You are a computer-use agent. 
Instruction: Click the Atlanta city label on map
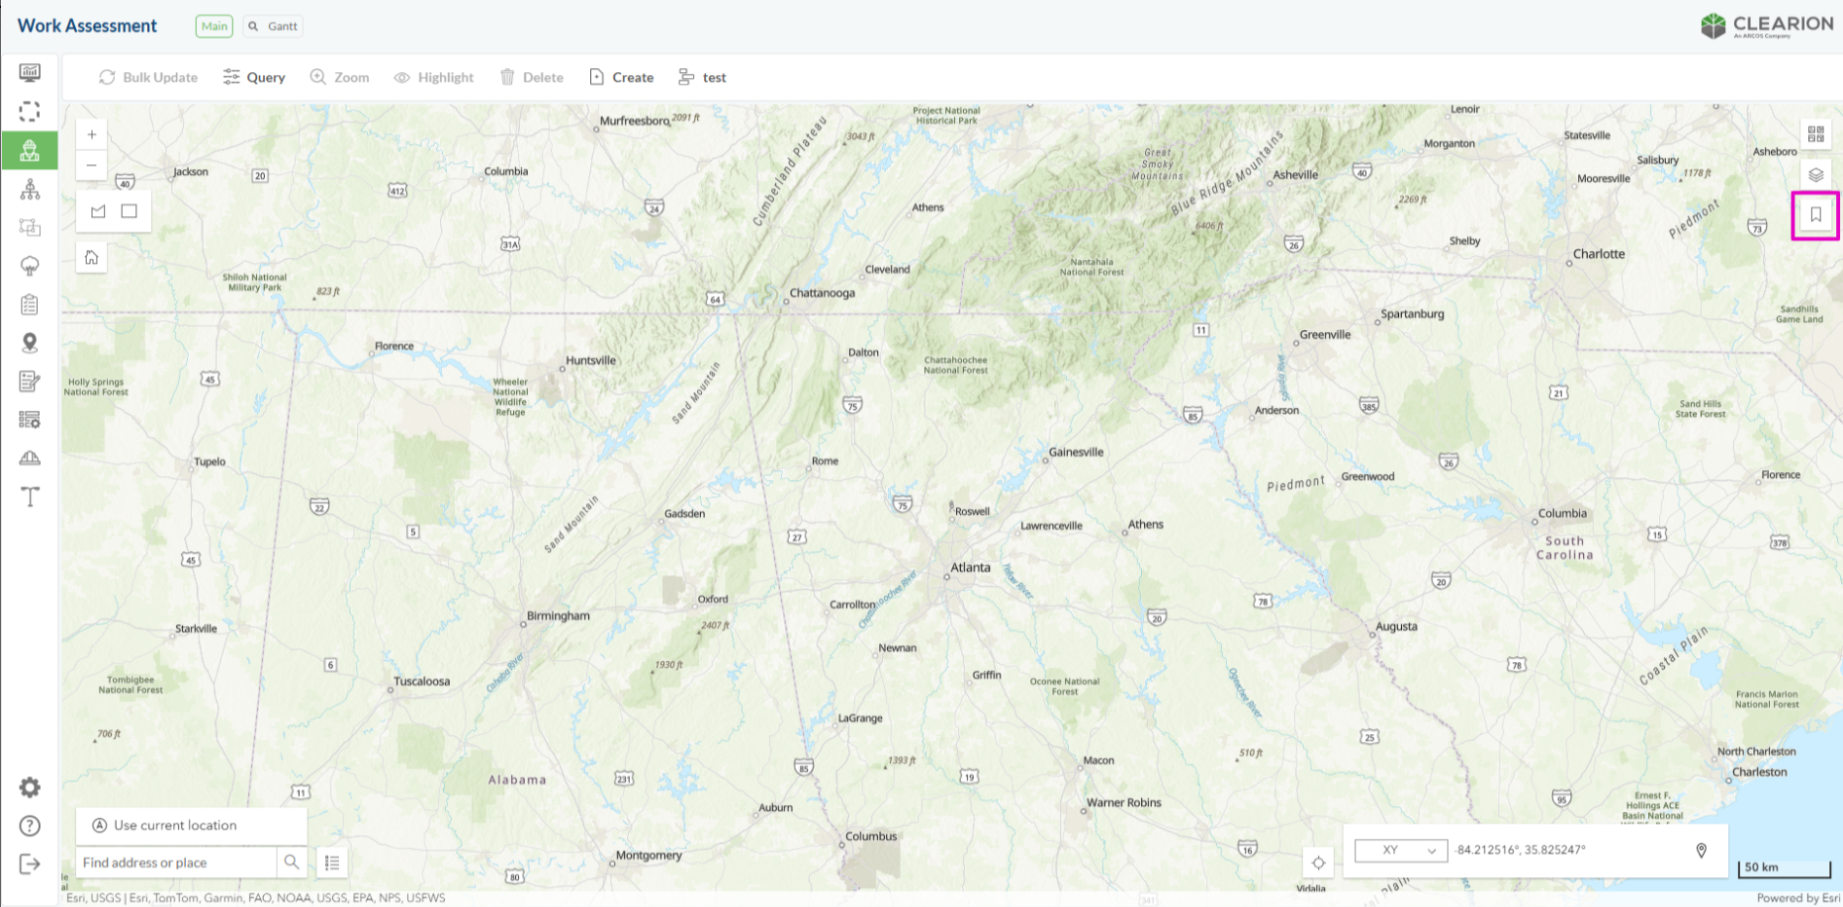pyautogui.click(x=970, y=567)
